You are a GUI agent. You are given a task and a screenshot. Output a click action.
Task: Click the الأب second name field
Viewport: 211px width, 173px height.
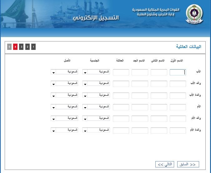tap(159, 72)
